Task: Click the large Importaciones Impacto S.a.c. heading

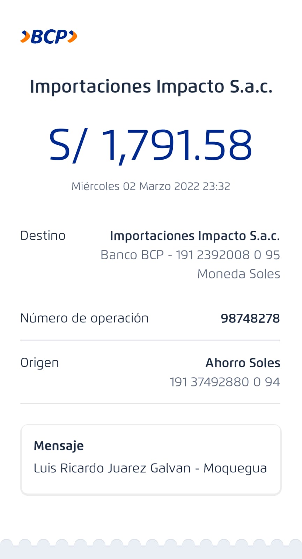Action: (x=151, y=86)
